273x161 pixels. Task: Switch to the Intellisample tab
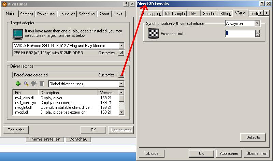point(175,14)
